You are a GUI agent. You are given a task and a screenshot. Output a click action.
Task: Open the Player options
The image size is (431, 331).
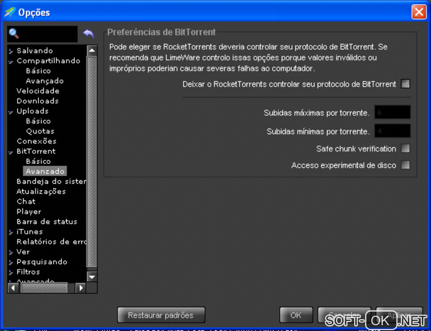29,212
